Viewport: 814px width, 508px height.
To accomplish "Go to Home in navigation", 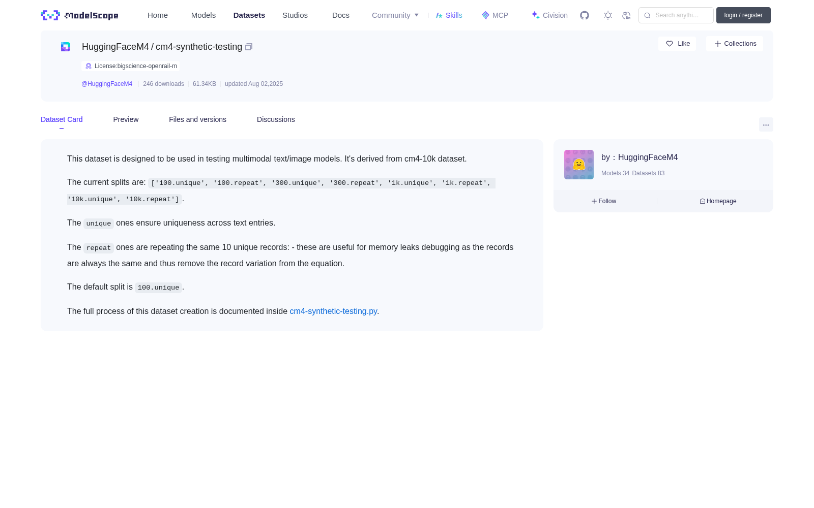I will 158,15.
